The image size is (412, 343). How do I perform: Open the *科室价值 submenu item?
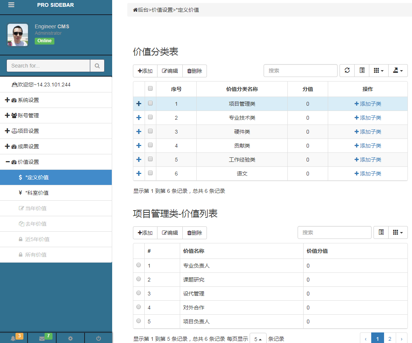point(56,193)
